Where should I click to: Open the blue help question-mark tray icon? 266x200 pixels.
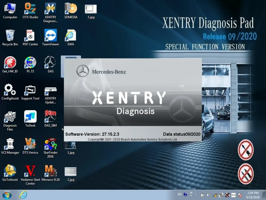click(185, 194)
